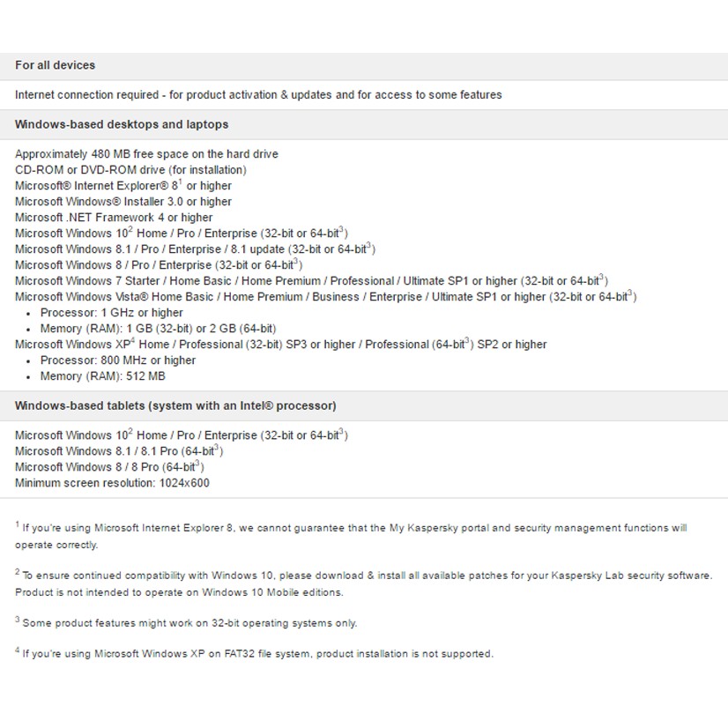
Task: Click the Windows Installer 3.0 requirement
Action: click(123, 202)
